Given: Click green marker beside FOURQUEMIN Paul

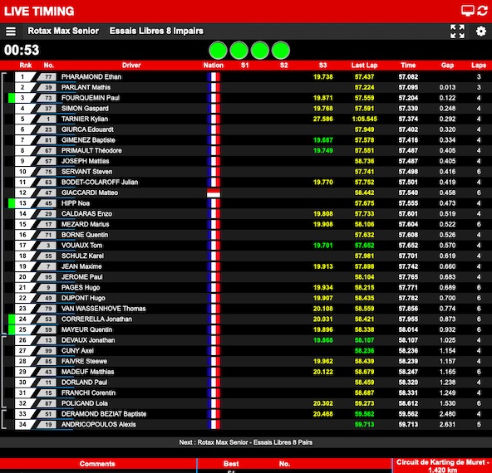Looking at the screenshot, I should [x=12, y=98].
